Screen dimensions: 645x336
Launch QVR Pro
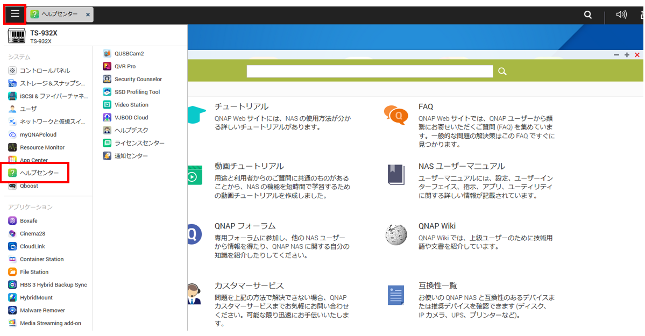click(119, 66)
